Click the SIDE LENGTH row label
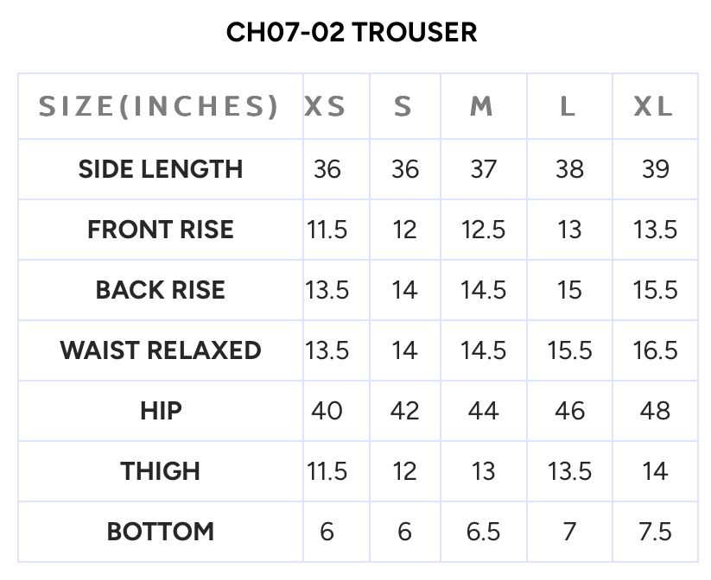 [161, 169]
